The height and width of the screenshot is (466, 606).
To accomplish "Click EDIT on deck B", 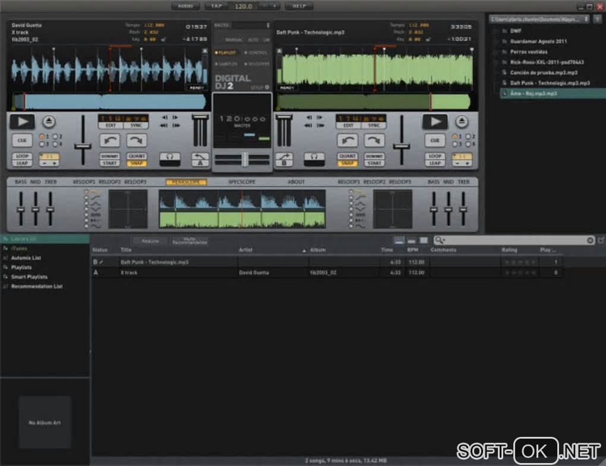I will coord(348,125).
